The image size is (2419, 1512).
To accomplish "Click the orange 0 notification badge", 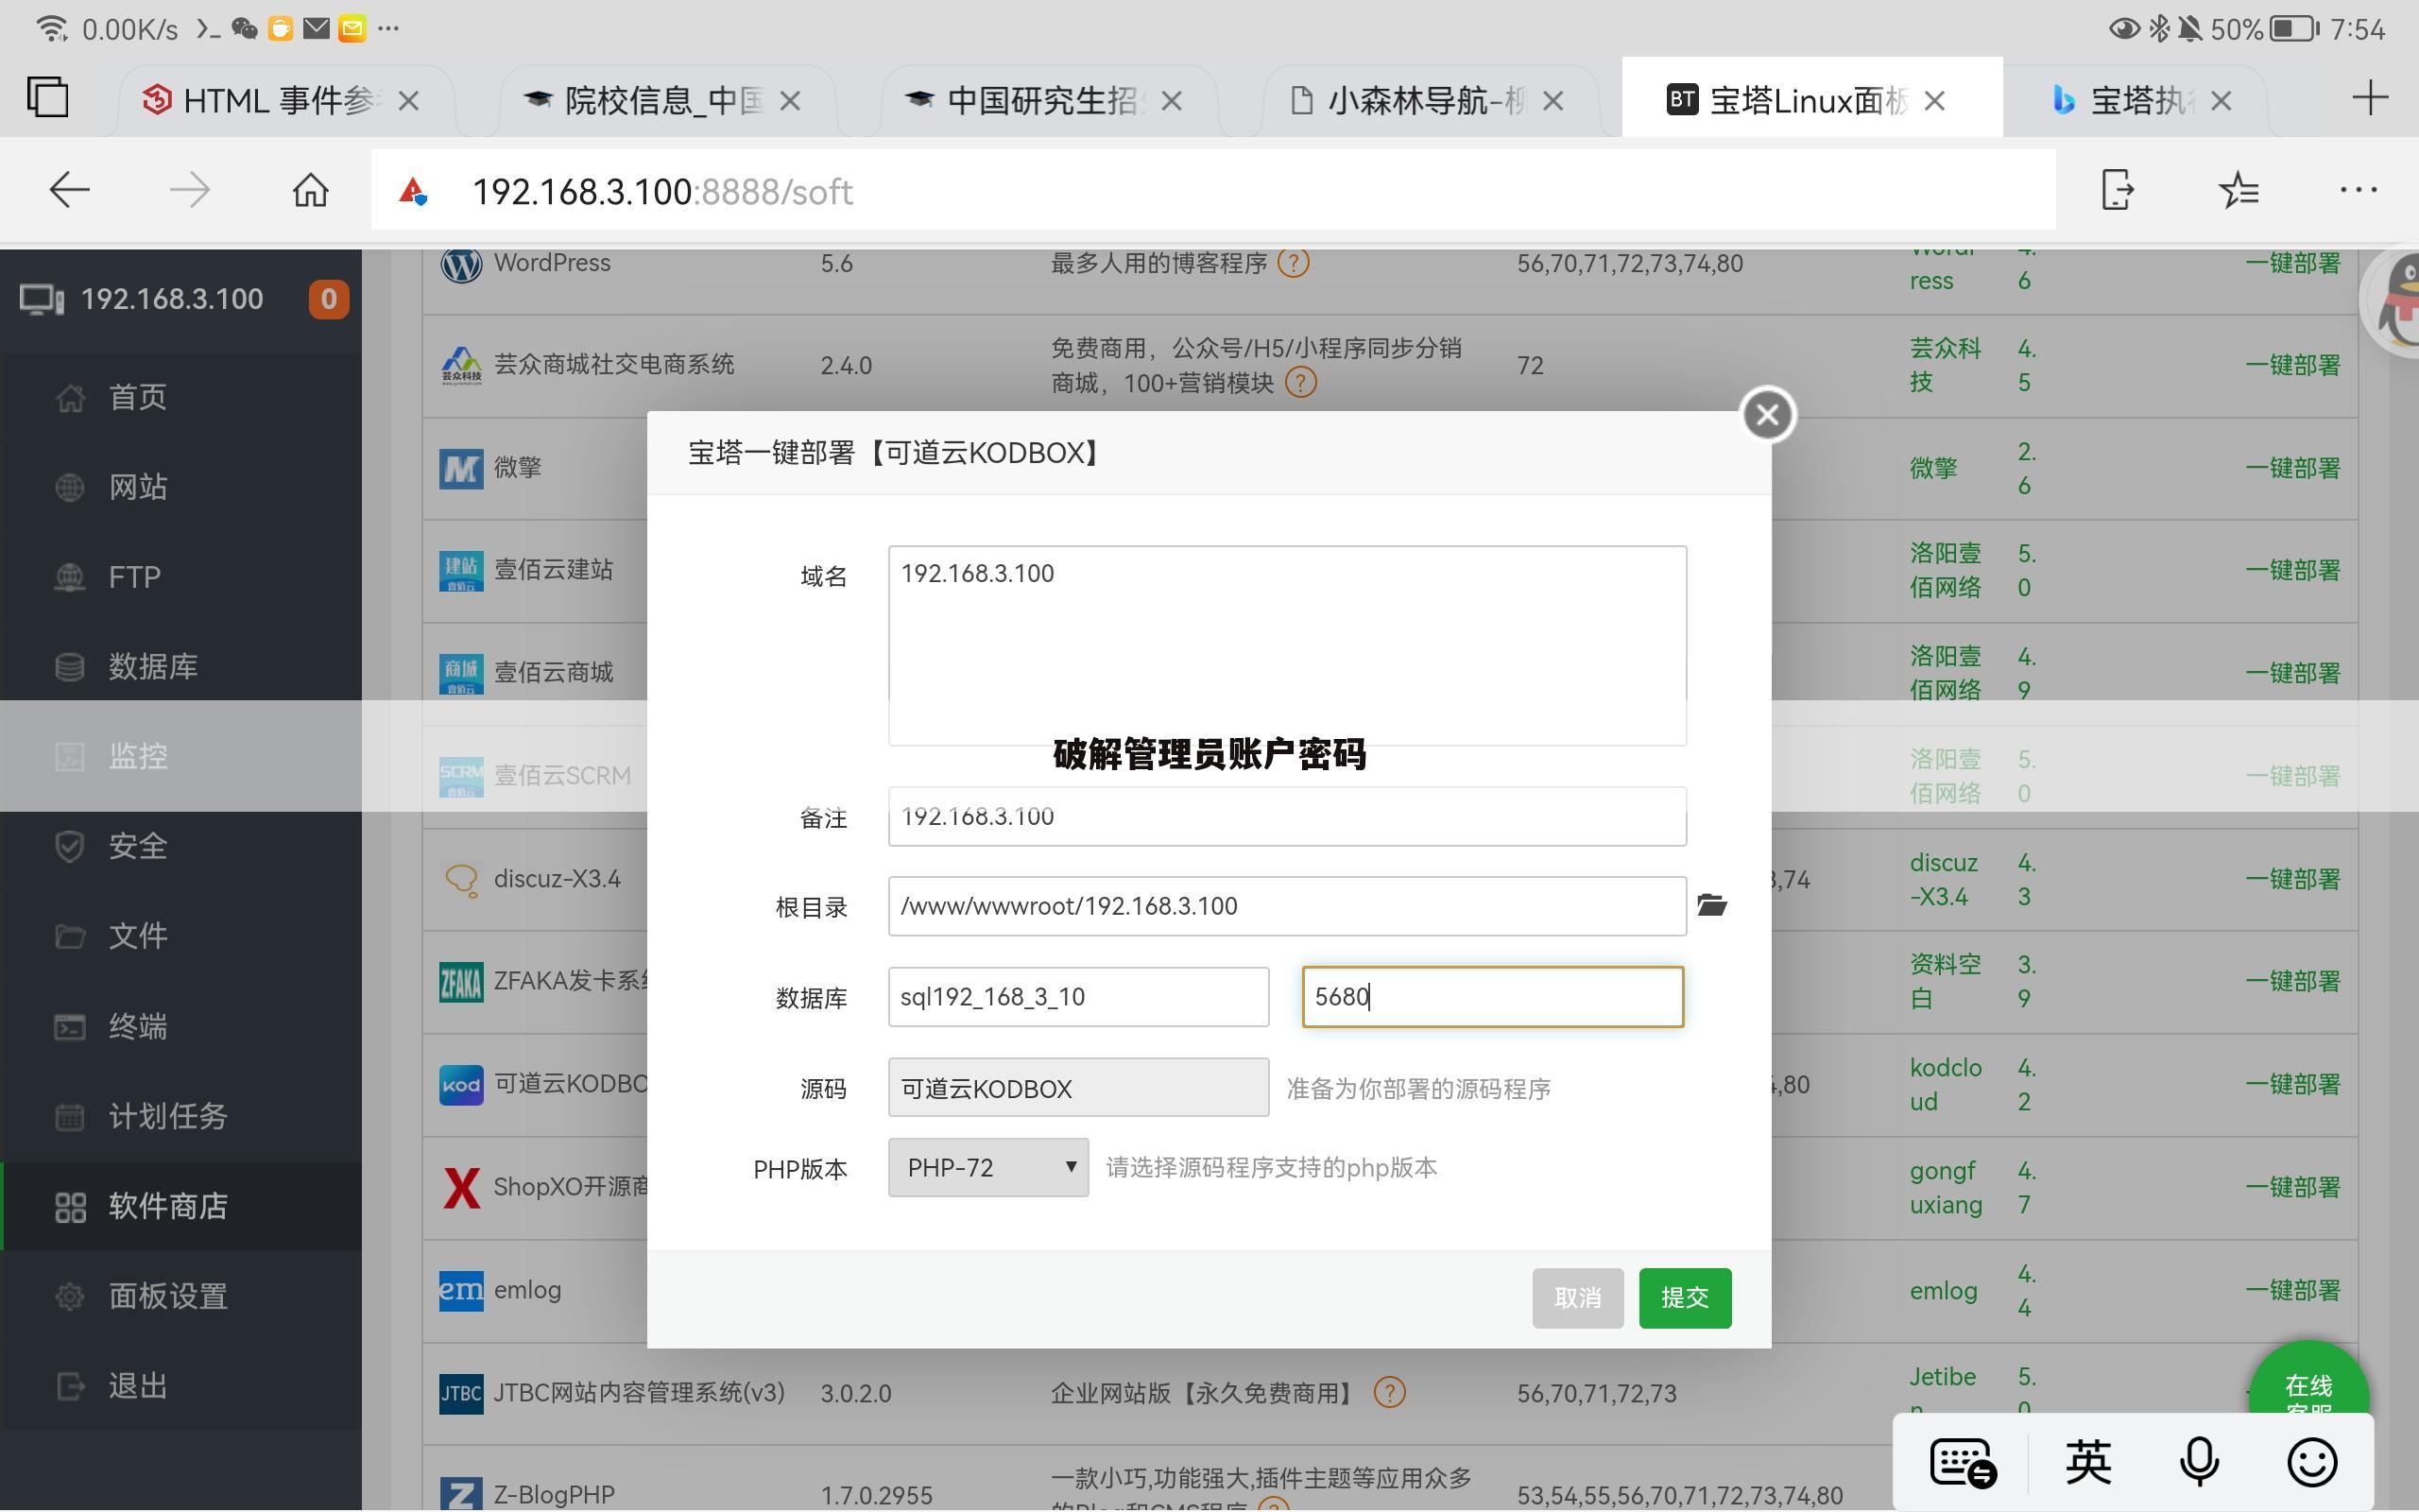I will (328, 299).
